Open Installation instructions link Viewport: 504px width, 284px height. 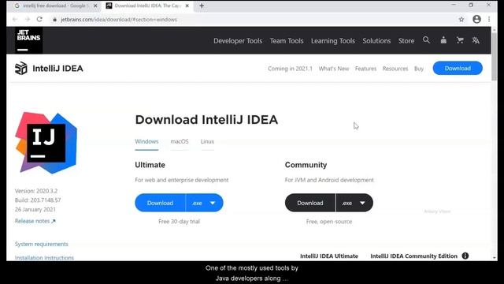(44, 258)
